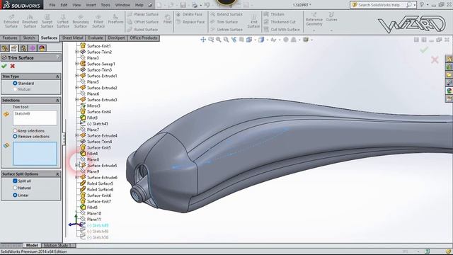Toggle the Split all checkbox
Viewport: 453px width, 255px height.
(15, 181)
